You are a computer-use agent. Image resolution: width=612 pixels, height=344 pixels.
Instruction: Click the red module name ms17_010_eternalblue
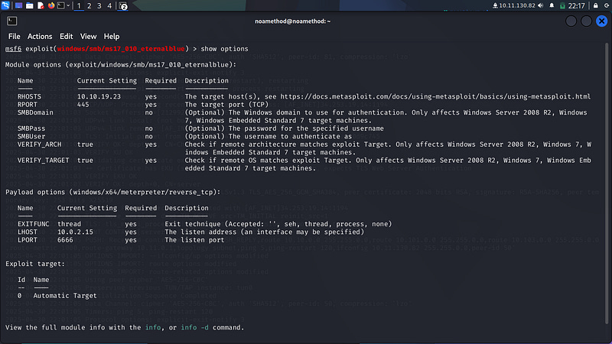pyautogui.click(x=121, y=49)
